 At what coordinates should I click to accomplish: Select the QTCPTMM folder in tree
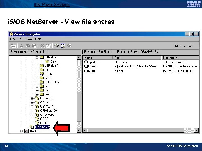tap(52, 82)
